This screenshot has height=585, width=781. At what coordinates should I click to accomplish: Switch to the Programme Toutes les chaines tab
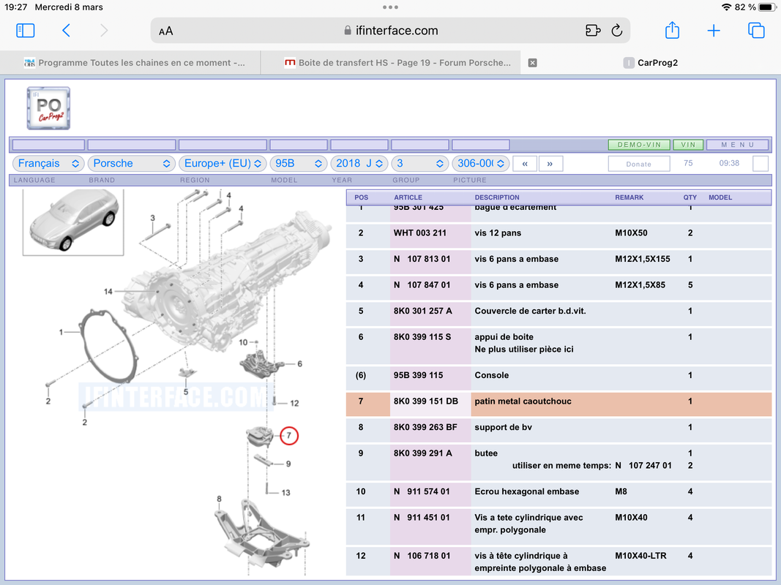pyautogui.click(x=135, y=63)
